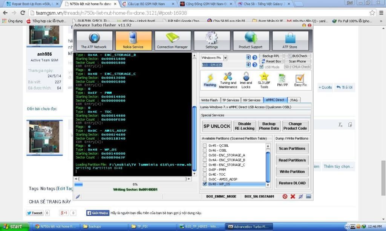
Task: Reload the browser page
Action: click(x=23, y=13)
